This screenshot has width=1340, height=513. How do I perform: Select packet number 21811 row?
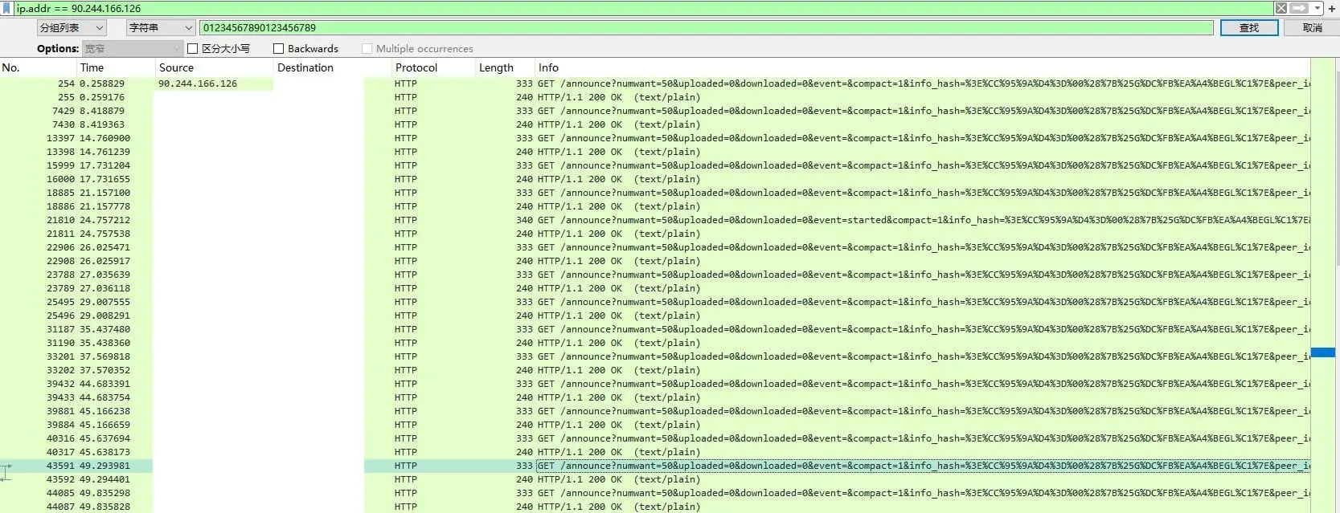click(x=655, y=234)
